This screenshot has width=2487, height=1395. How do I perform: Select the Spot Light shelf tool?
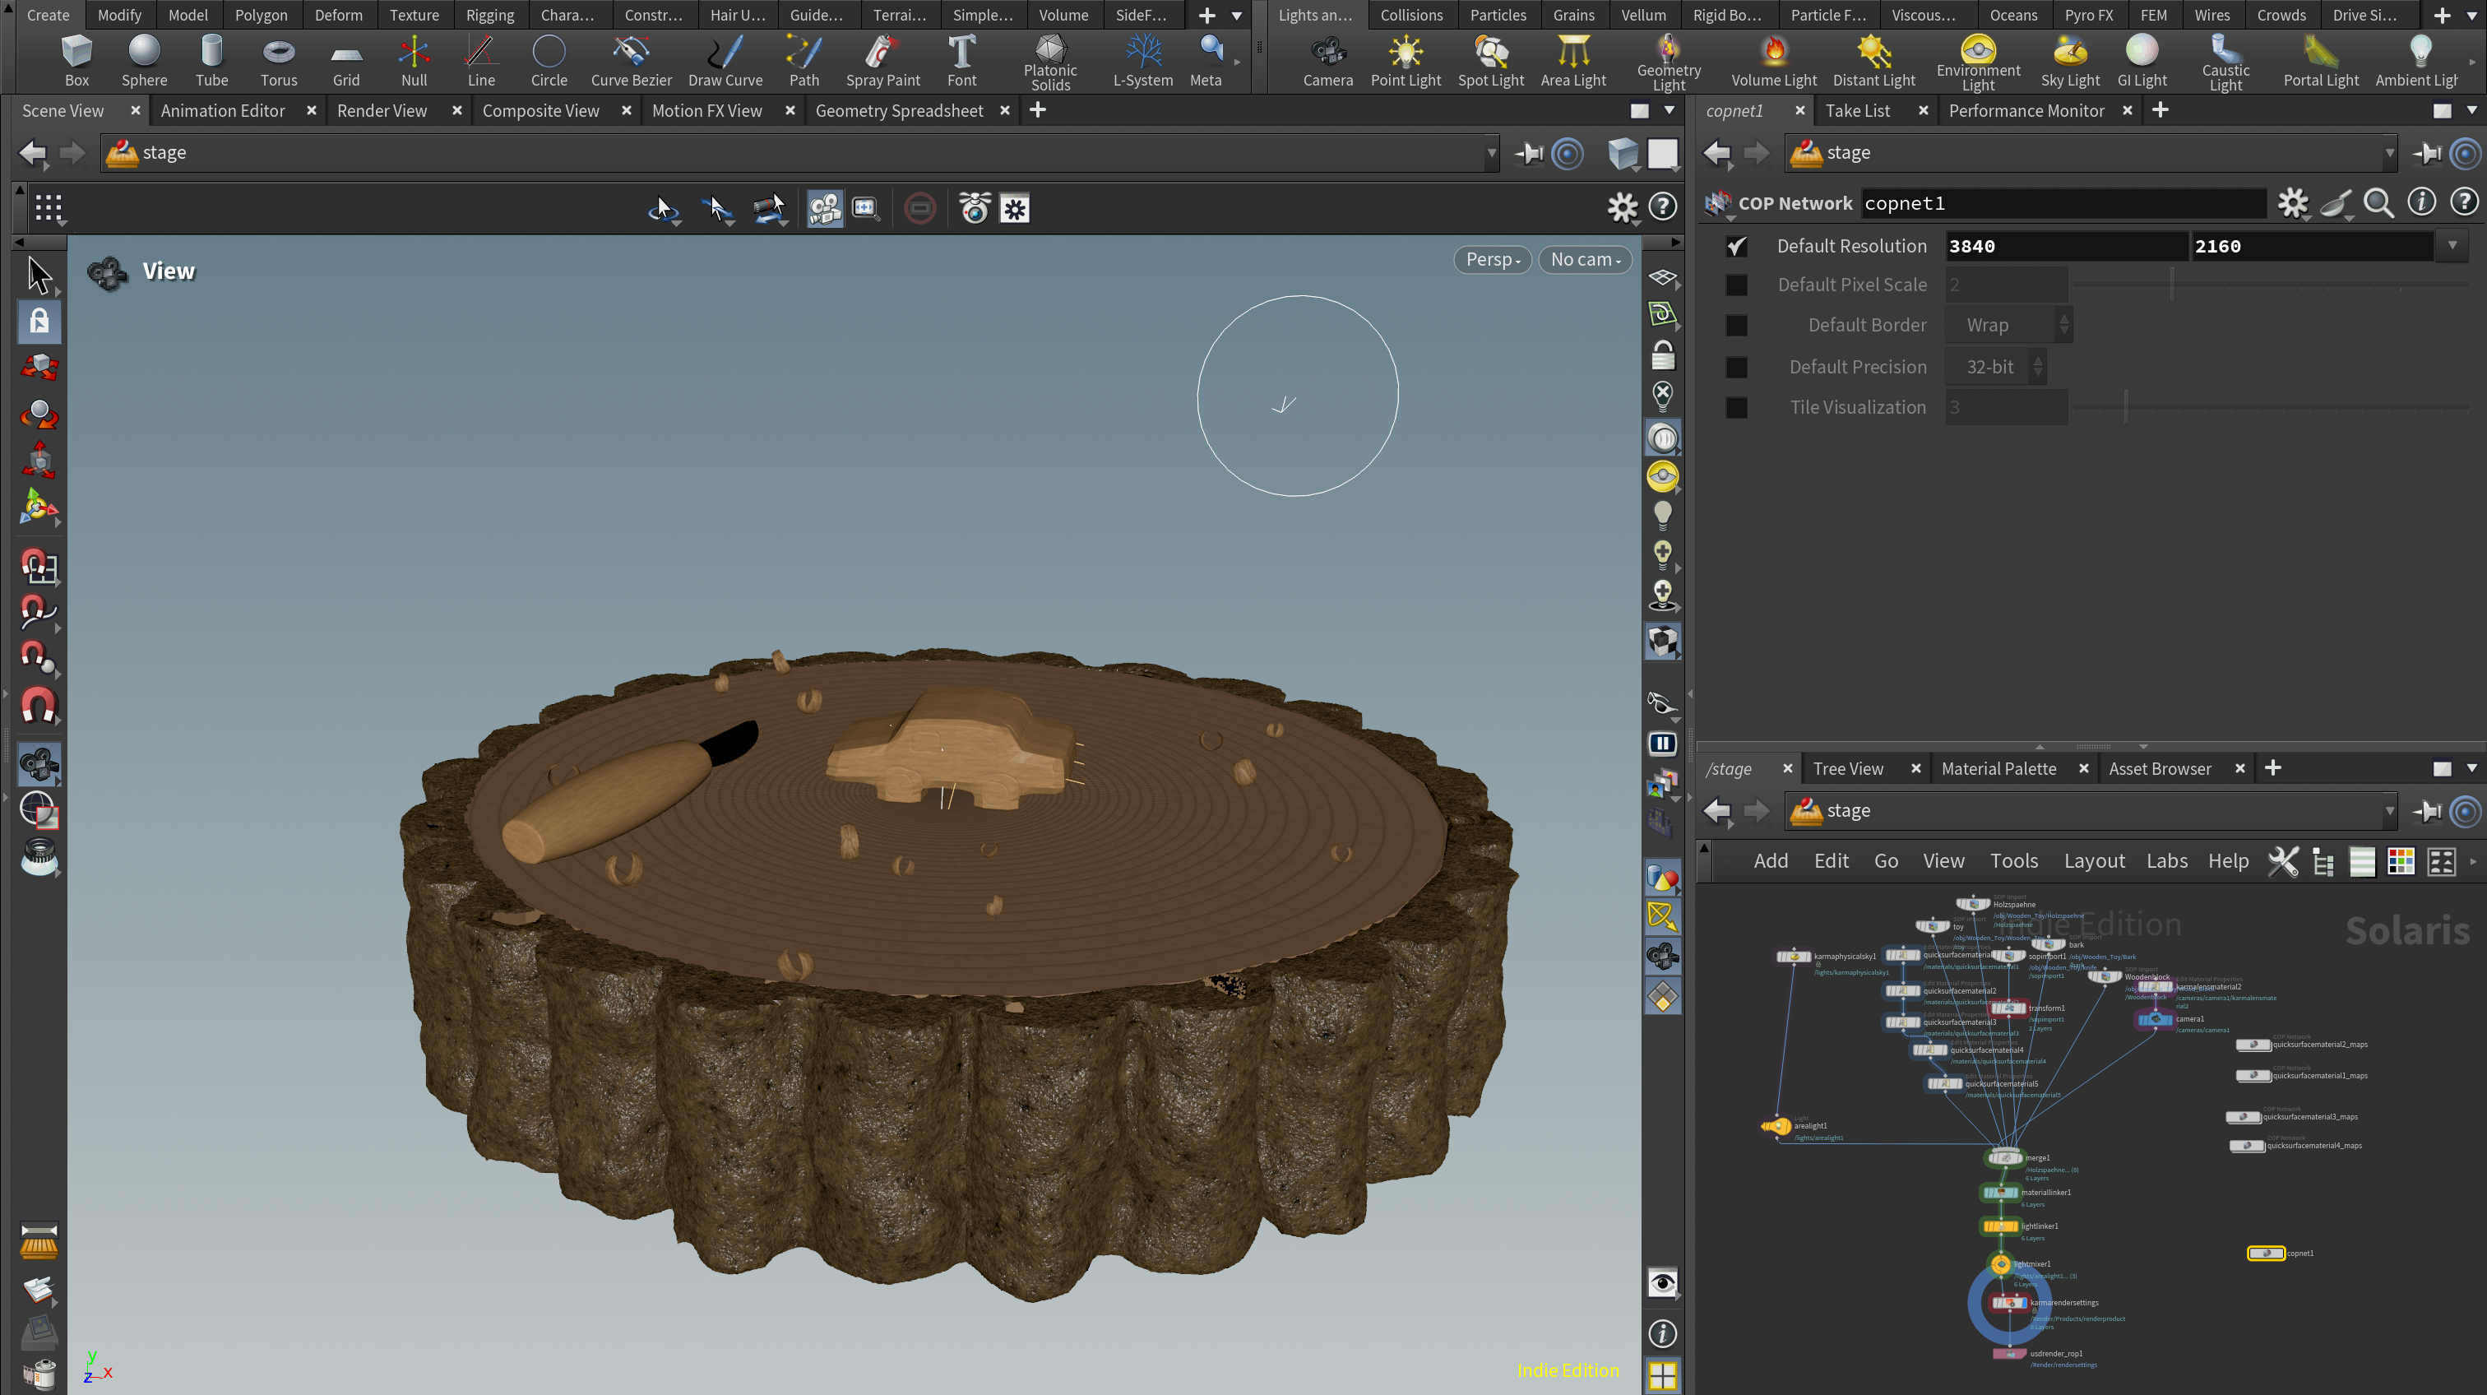tap(1491, 62)
